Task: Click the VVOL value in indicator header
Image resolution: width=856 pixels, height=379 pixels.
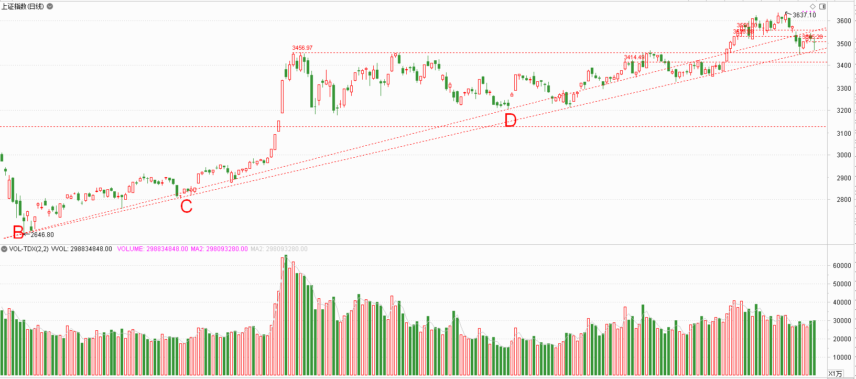Action: 81,249
